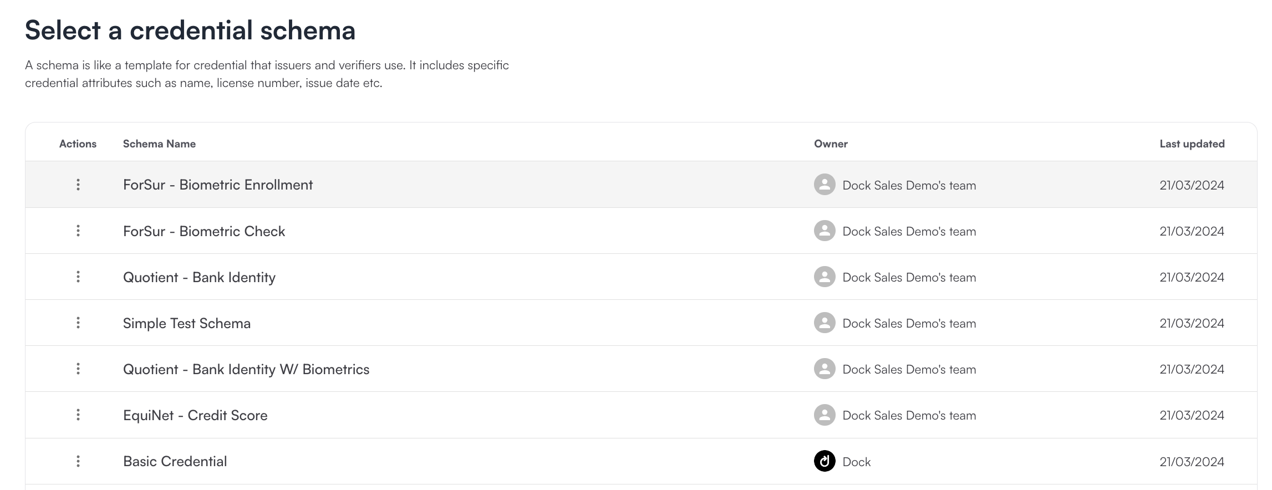The image size is (1272, 490).
Task: Open actions menu for ForSur - Biometric Check
Action: click(x=78, y=231)
